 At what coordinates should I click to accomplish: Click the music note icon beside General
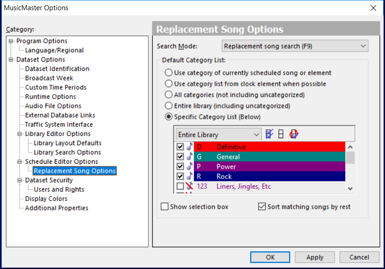coord(189,157)
